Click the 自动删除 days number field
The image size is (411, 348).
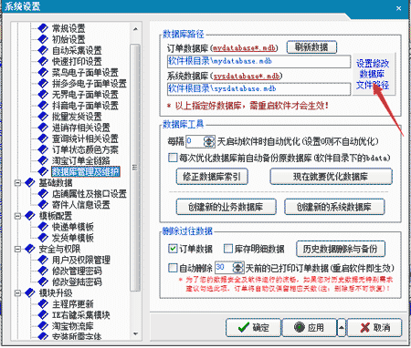pos(224,268)
